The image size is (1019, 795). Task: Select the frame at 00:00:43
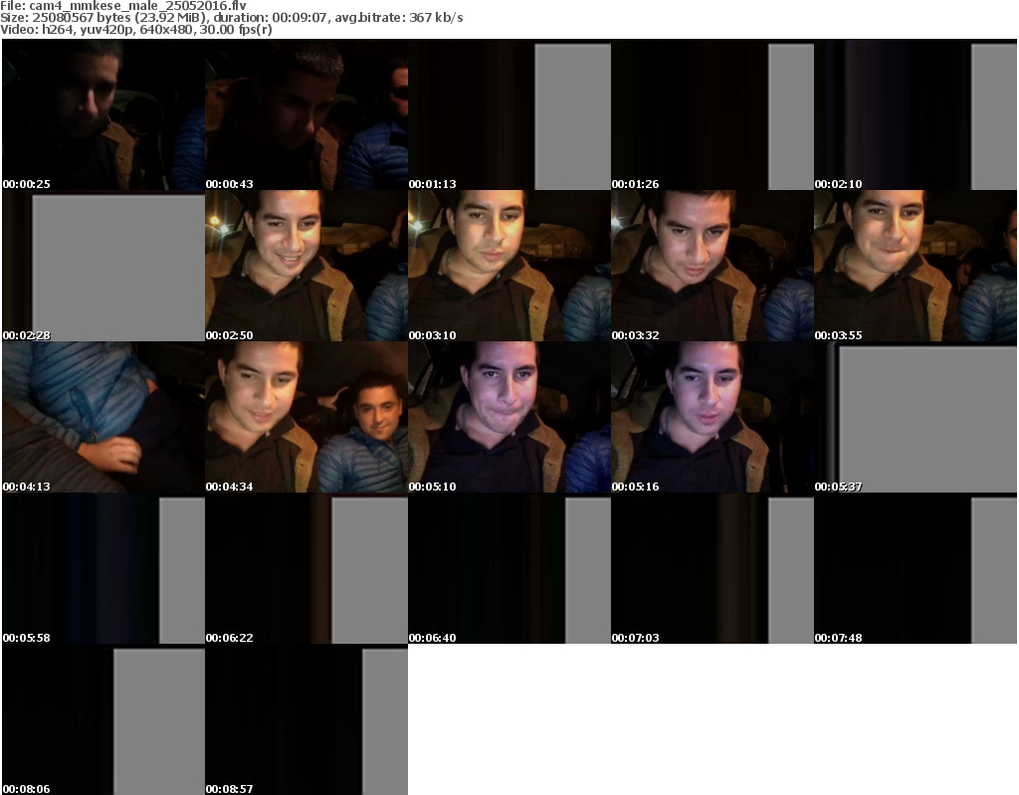click(306, 114)
